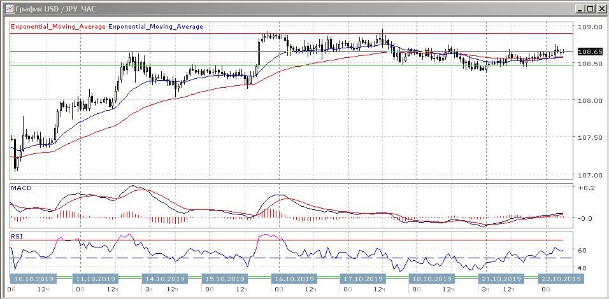Viewport: 609px width, 299px height.
Task: Click the RSI indicator label
Action: tap(18, 236)
